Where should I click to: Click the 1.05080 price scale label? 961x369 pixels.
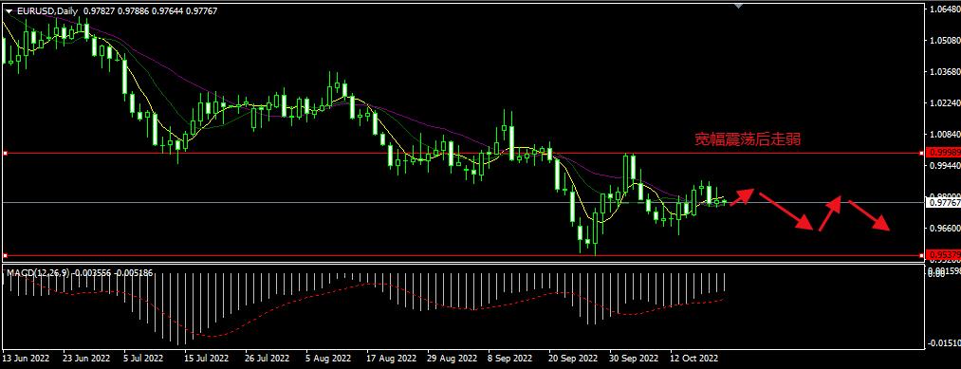(x=944, y=41)
